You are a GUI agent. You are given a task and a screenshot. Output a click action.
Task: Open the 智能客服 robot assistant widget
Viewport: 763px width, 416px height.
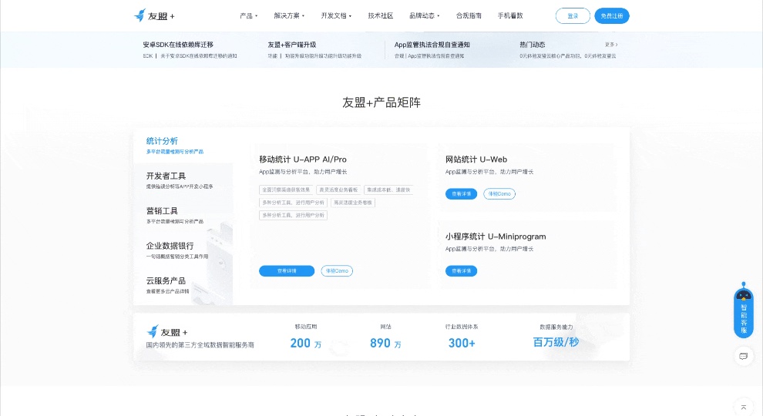point(743,310)
